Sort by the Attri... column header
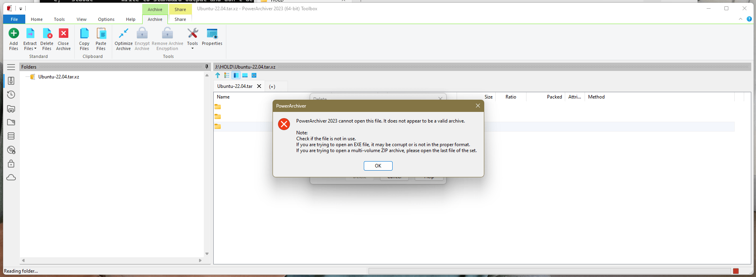Viewport: 756px width, 277px height. click(x=575, y=97)
